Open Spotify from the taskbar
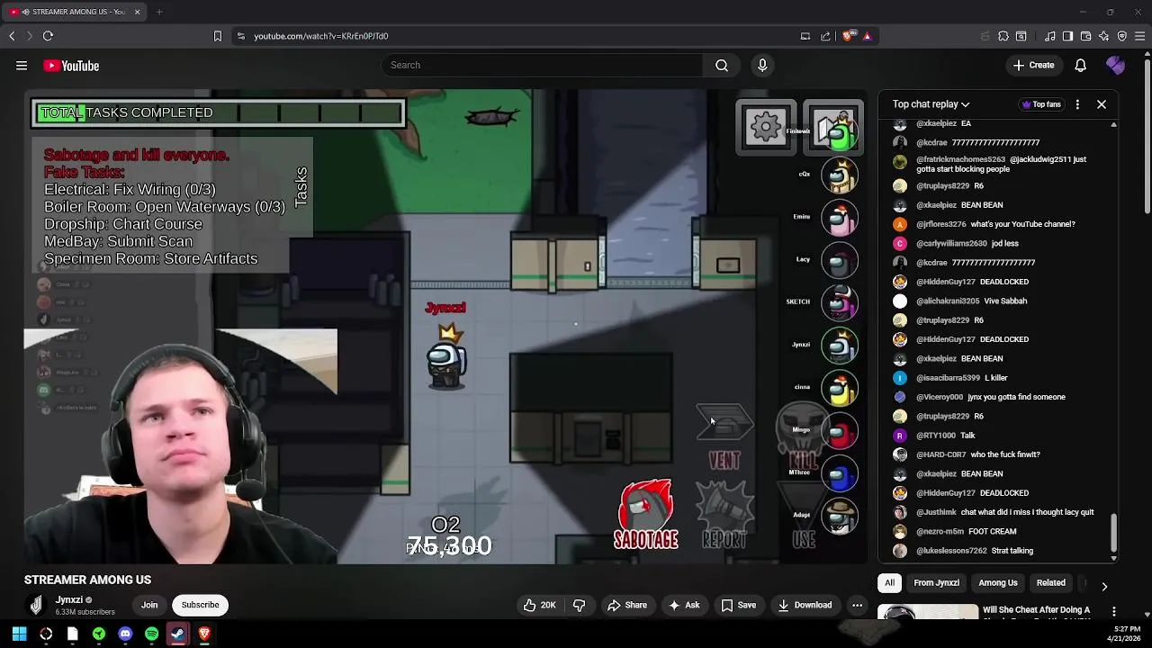This screenshot has width=1152, height=648. coord(151,634)
